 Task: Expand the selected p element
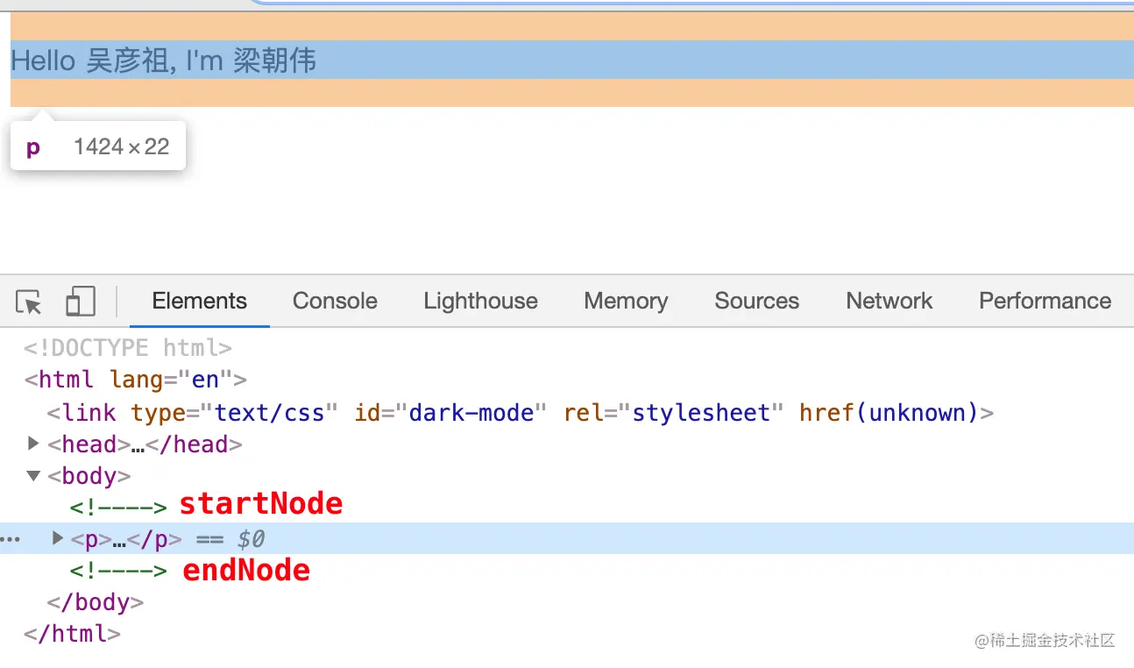point(56,539)
